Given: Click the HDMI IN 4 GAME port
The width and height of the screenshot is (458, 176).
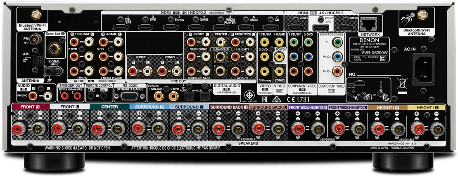Looking at the screenshot, I should [196, 28].
